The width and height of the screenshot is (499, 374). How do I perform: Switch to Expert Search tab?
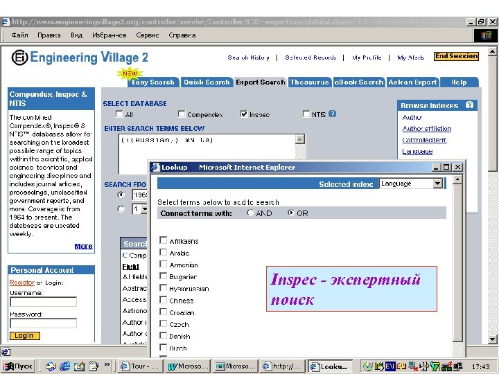261,82
